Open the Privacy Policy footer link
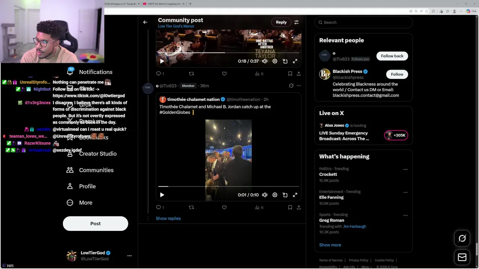The width and height of the screenshot is (479, 269). point(359,260)
